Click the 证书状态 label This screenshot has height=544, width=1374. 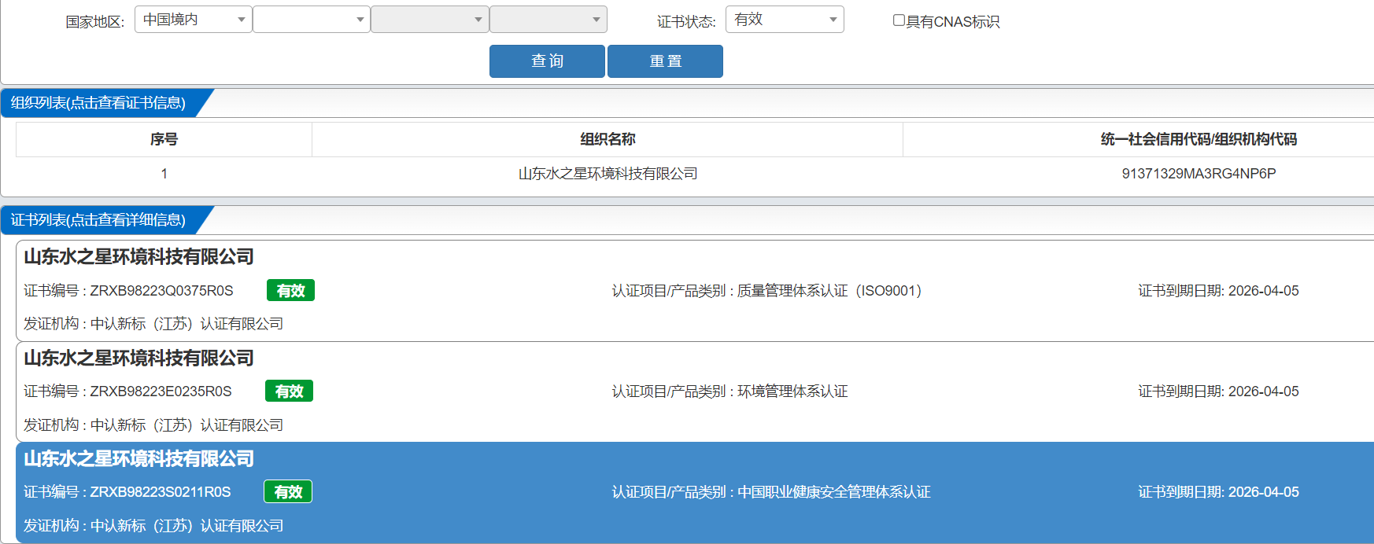coord(686,22)
